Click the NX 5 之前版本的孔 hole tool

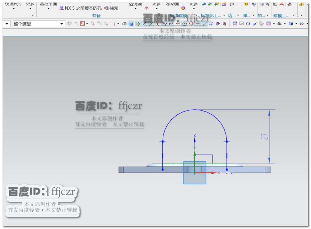[x=81, y=8]
